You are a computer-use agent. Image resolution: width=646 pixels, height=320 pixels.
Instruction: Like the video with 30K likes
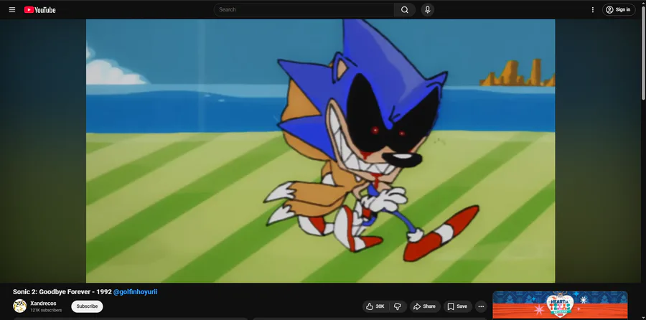point(375,306)
